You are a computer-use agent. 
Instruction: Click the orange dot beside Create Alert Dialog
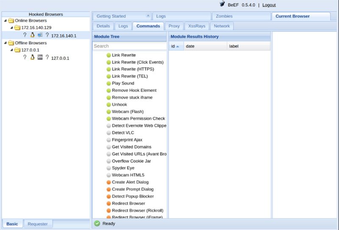pos(108,182)
